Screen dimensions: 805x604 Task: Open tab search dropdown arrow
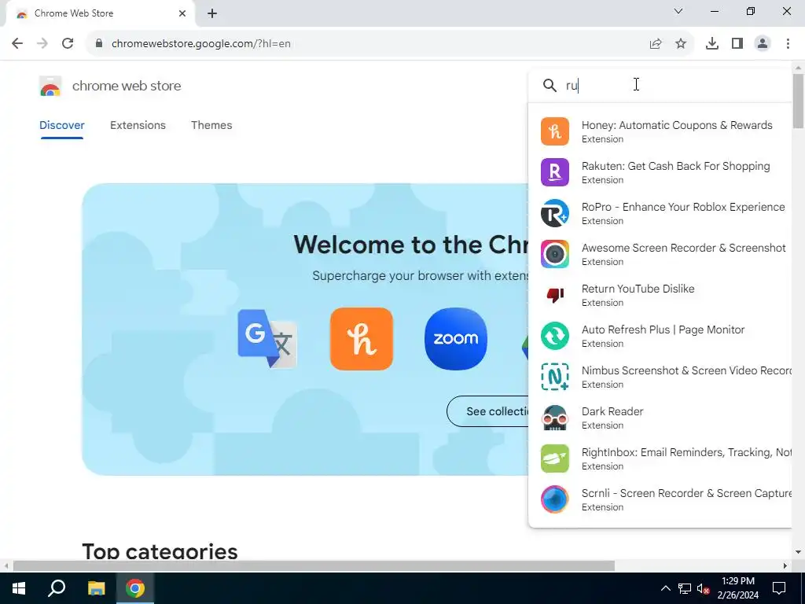tap(678, 11)
